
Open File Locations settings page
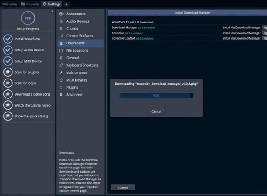coord(81,51)
